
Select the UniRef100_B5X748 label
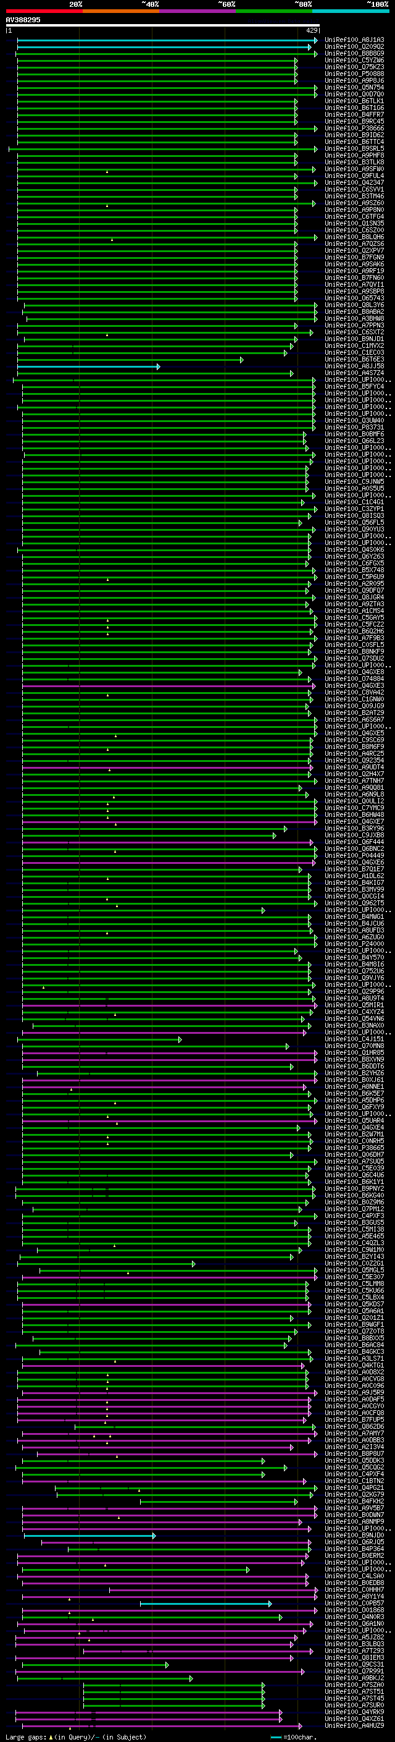click(x=354, y=570)
